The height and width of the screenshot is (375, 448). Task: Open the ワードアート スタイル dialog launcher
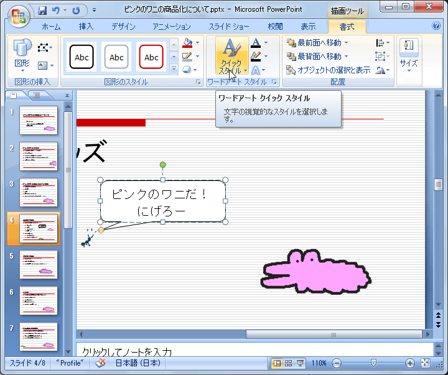(274, 82)
